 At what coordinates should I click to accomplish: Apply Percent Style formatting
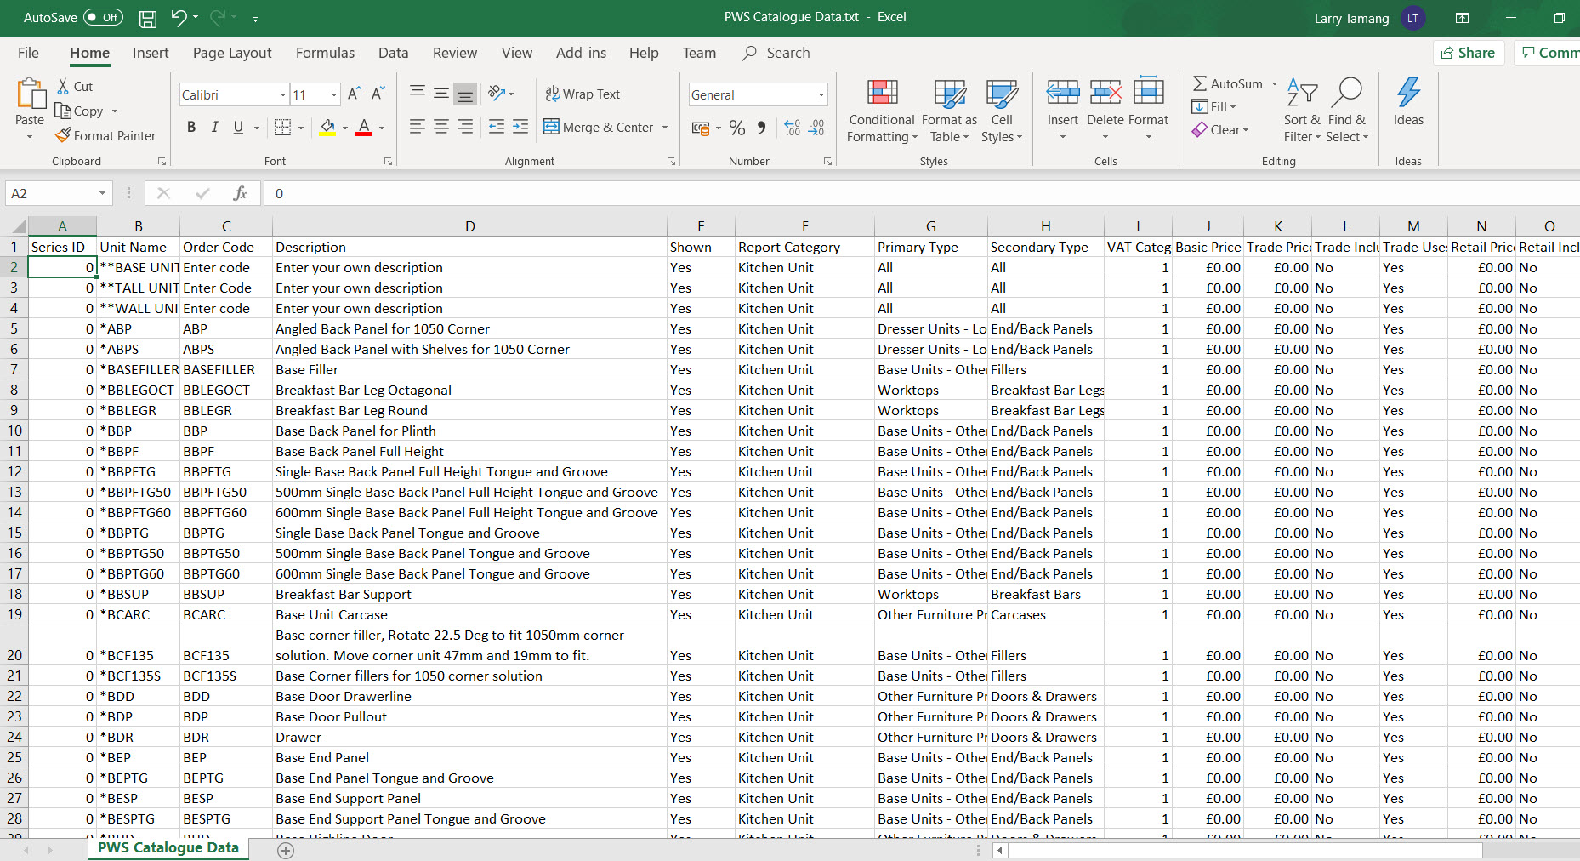736,128
